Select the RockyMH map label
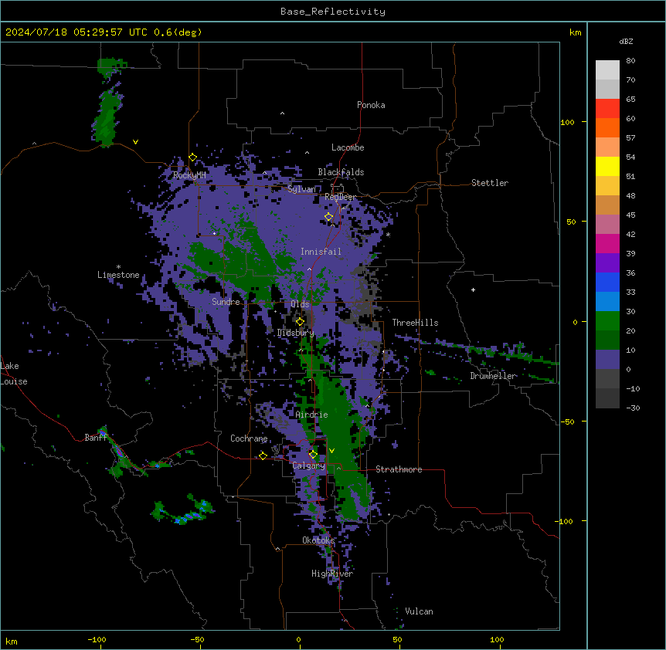The image size is (666, 650). pos(189,175)
